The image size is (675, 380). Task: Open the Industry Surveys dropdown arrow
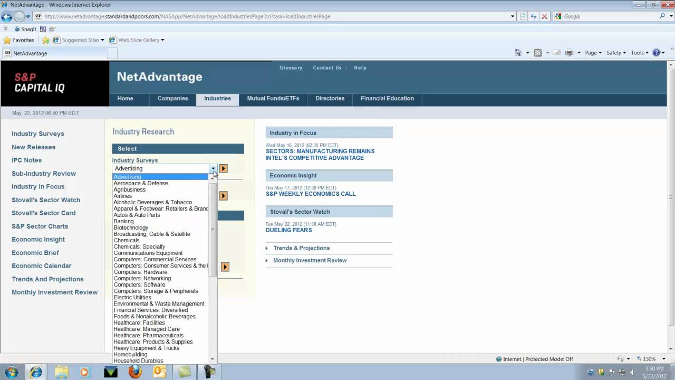[x=213, y=168]
